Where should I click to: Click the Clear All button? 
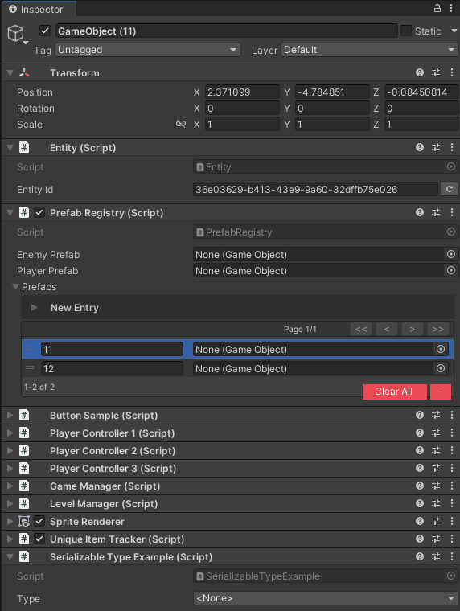pyautogui.click(x=395, y=392)
